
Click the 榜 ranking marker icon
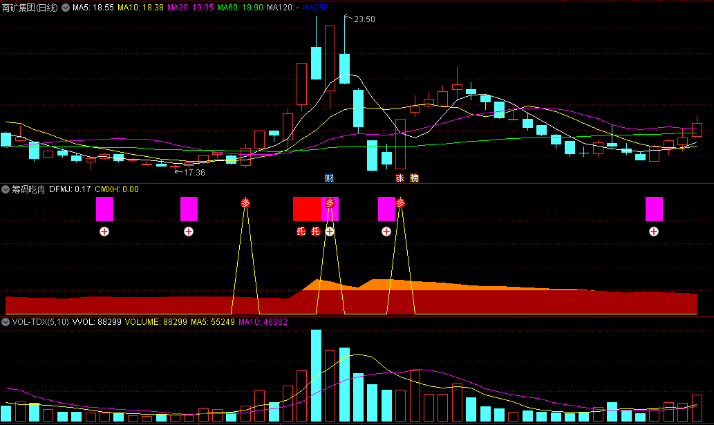point(415,178)
